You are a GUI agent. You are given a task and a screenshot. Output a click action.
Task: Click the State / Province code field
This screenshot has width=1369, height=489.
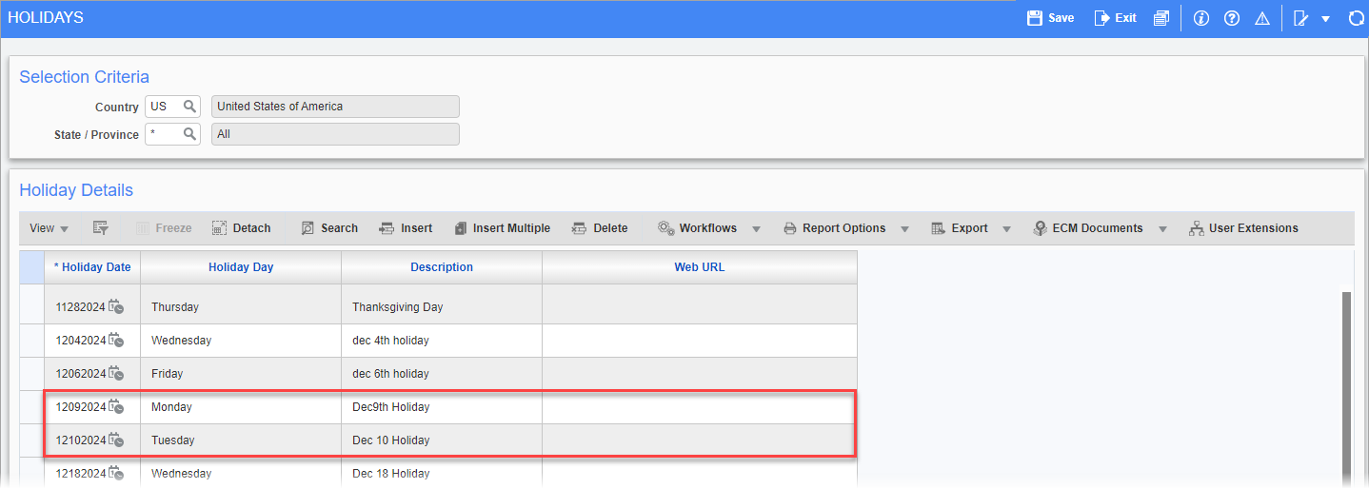tap(164, 134)
